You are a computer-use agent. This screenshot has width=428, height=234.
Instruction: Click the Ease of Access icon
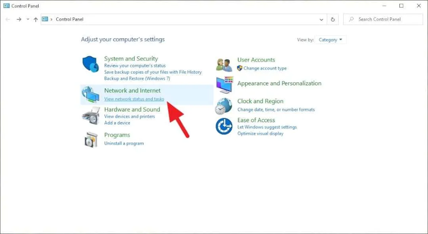tap(224, 126)
